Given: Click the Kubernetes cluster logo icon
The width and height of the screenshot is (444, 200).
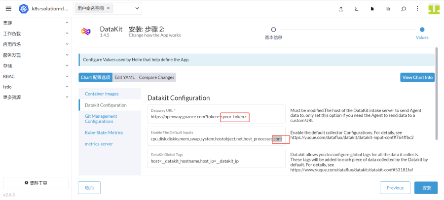Looking at the screenshot, I should pos(24,8).
